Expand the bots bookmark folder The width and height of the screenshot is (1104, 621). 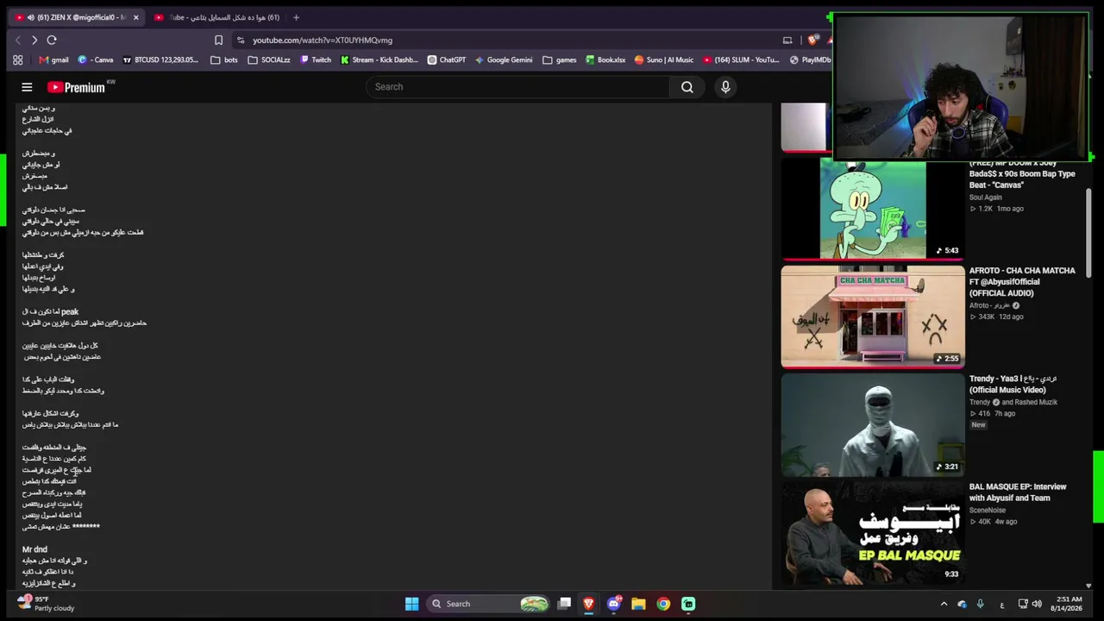tap(223, 60)
